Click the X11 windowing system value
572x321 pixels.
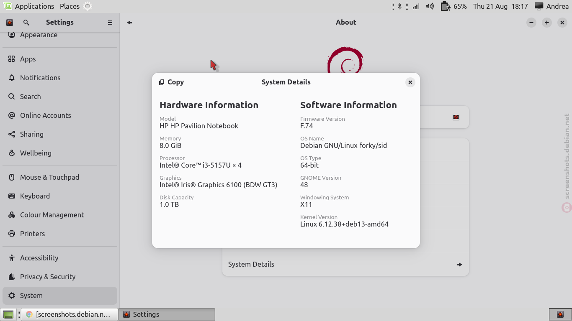[306, 204]
